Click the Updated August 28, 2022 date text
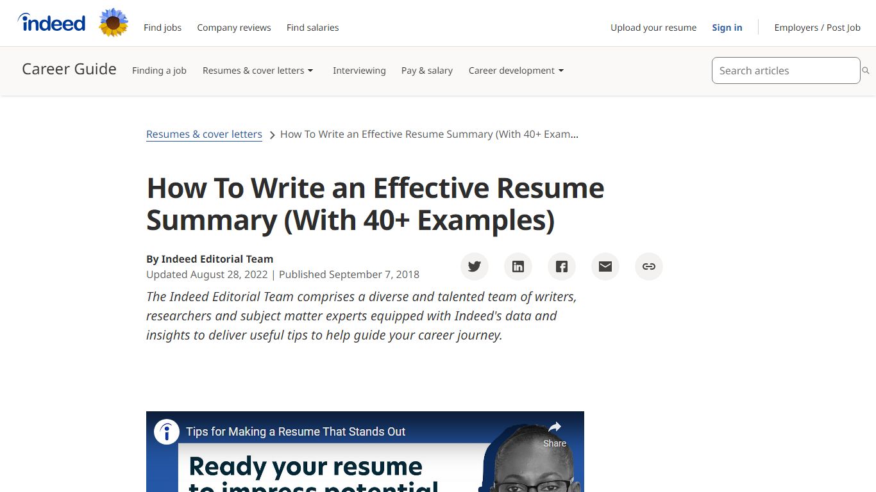Image resolution: width=876 pixels, height=492 pixels. [x=206, y=274]
